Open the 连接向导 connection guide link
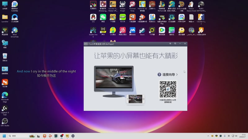 pos(168,74)
